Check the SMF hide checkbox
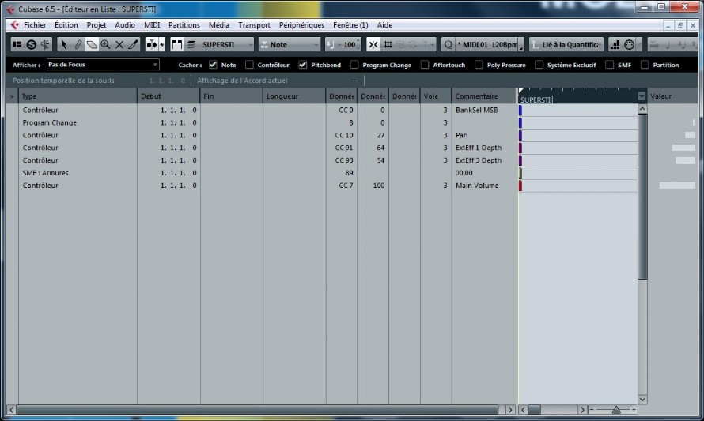This screenshot has height=421, width=704. [x=609, y=65]
